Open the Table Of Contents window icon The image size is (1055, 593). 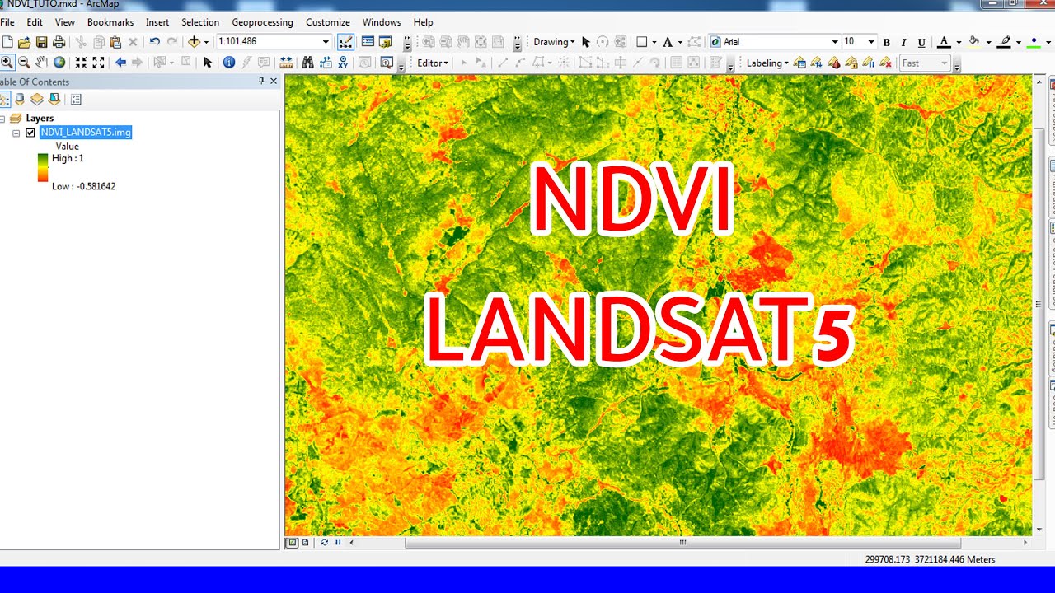point(368,42)
